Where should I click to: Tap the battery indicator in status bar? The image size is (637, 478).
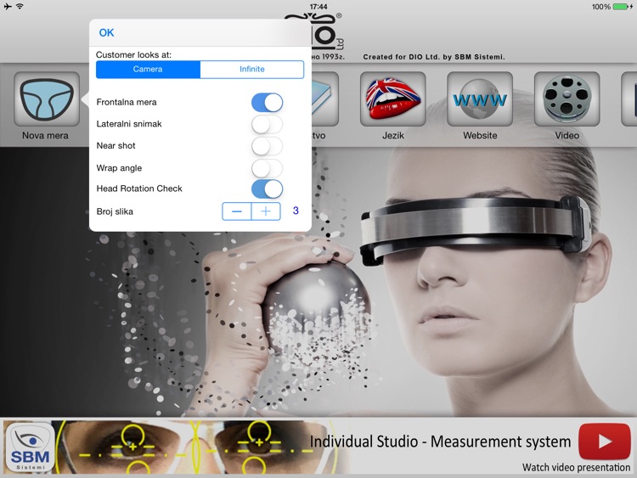pyautogui.click(x=622, y=7)
